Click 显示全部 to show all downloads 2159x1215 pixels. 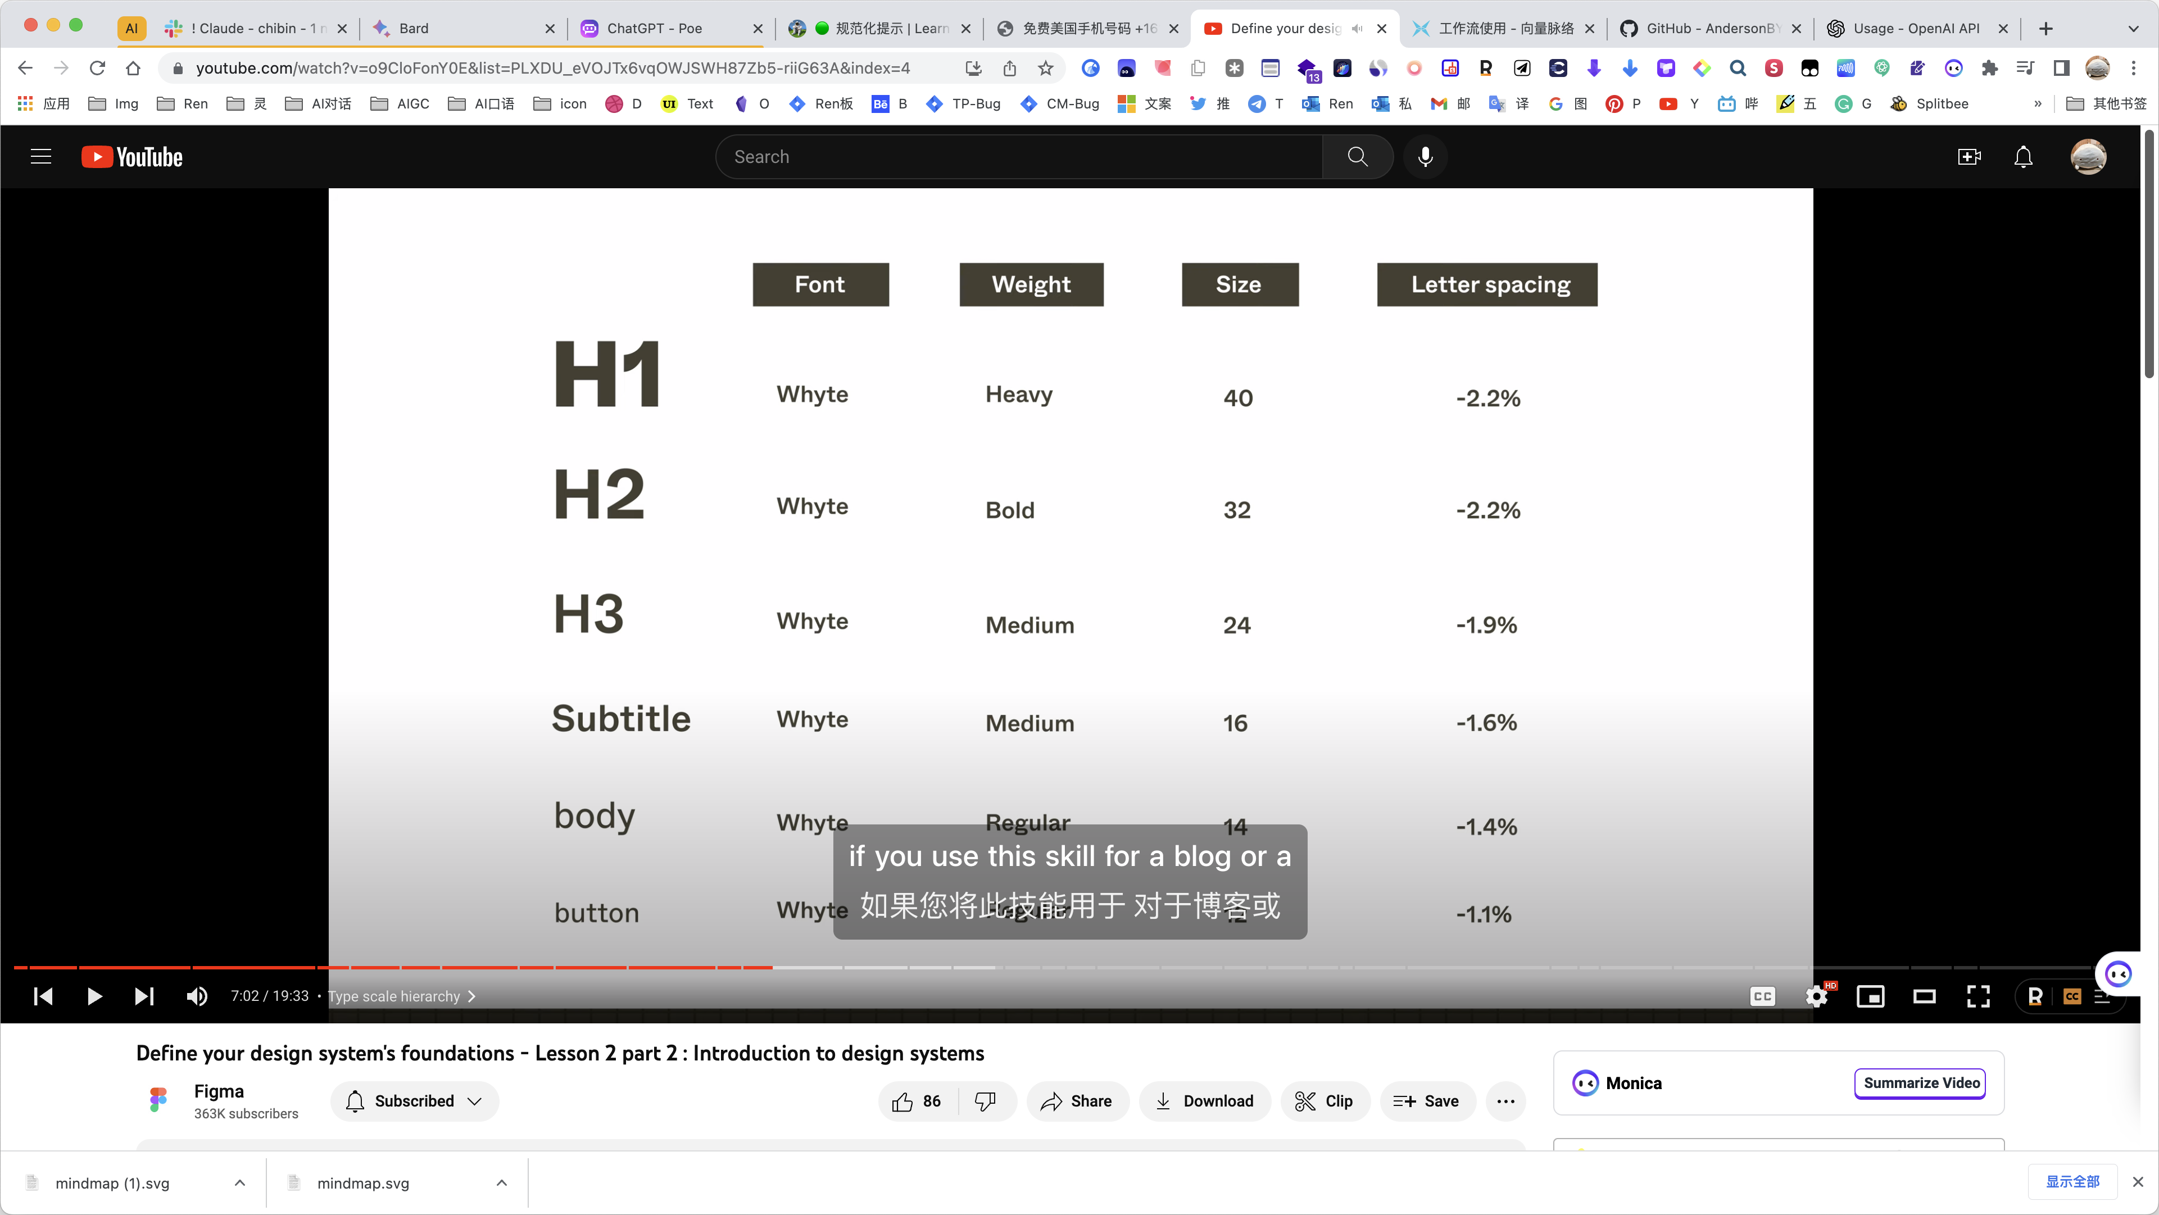tap(2072, 1181)
